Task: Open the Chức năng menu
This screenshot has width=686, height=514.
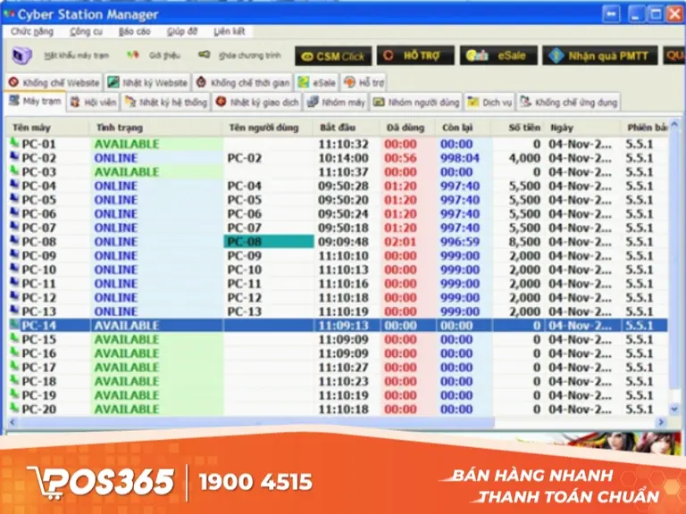Action: pyautogui.click(x=32, y=31)
